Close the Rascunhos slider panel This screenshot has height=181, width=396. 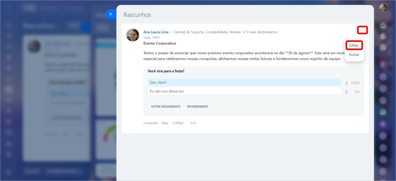(x=110, y=14)
